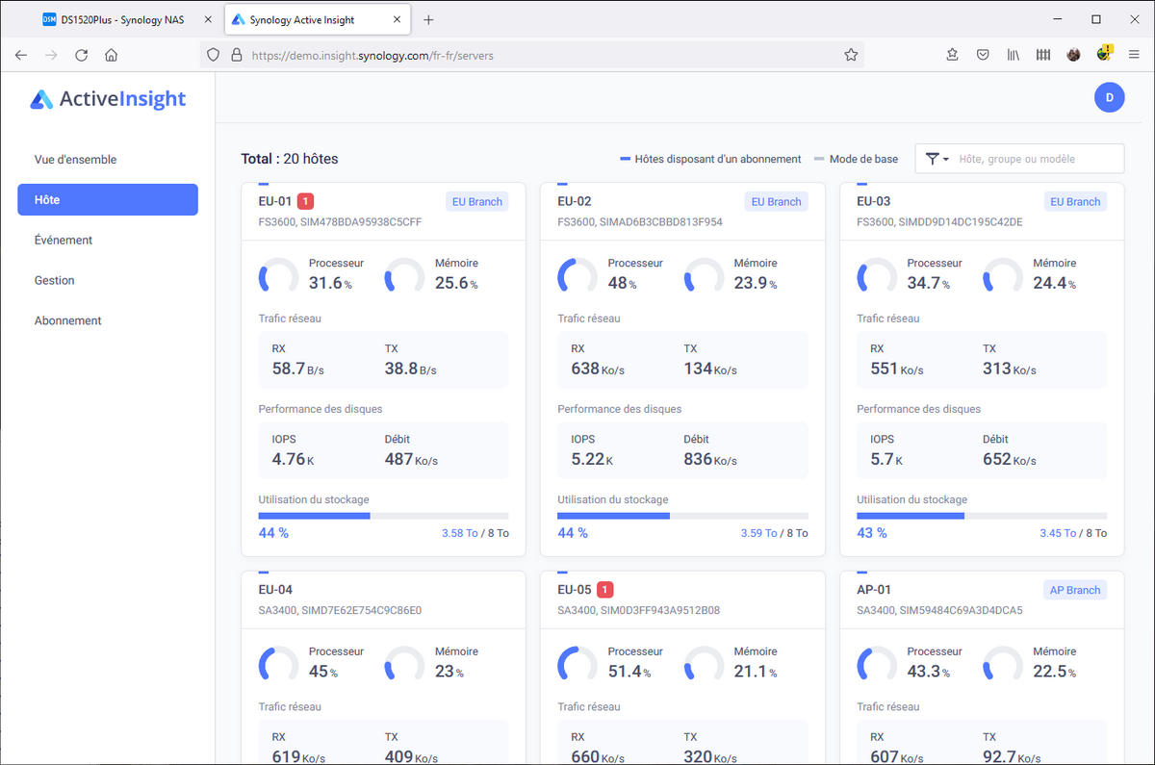Click EU-01 storage usage bar
1155x765 pixels.
383,516
